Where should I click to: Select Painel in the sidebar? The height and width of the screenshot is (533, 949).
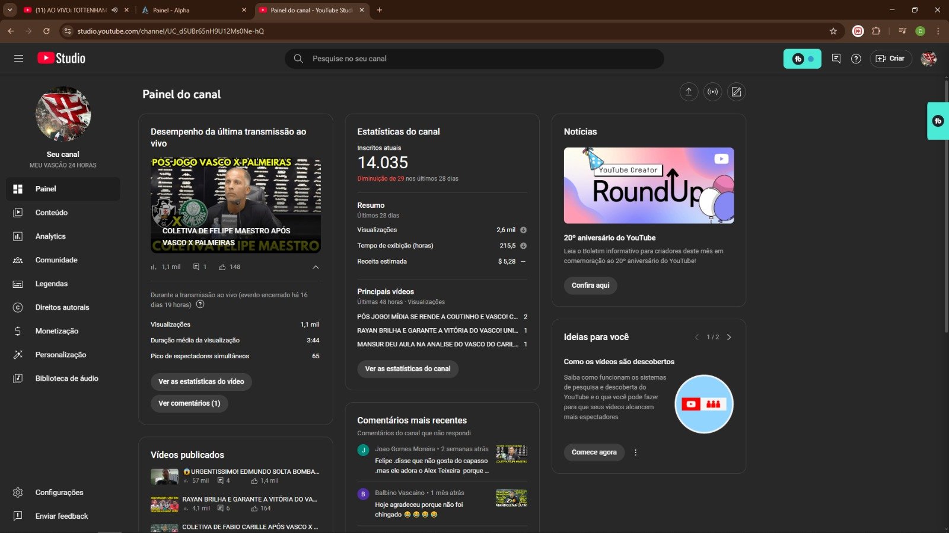63,189
